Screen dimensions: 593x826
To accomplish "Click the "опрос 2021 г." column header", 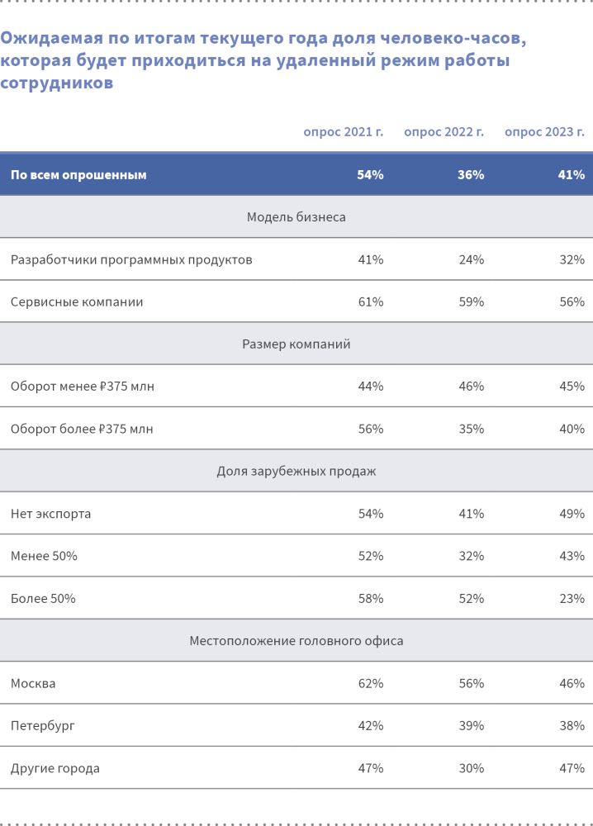I will point(343,132).
